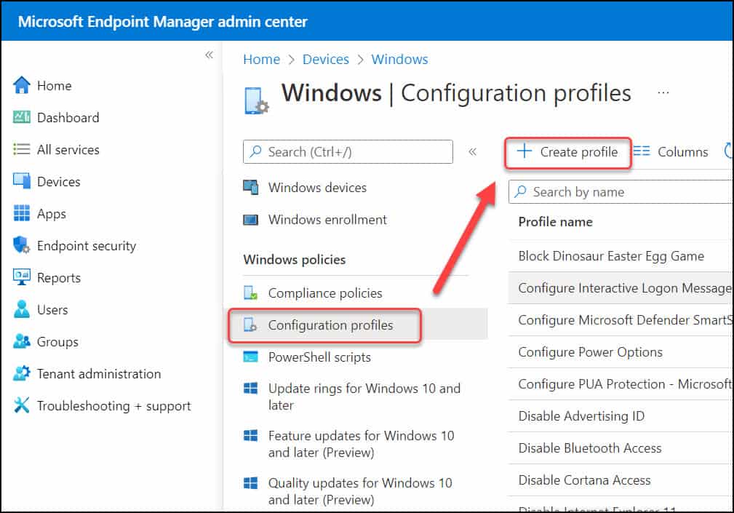Click the Refresh icon after Columns
The width and height of the screenshot is (734, 513).
click(728, 151)
